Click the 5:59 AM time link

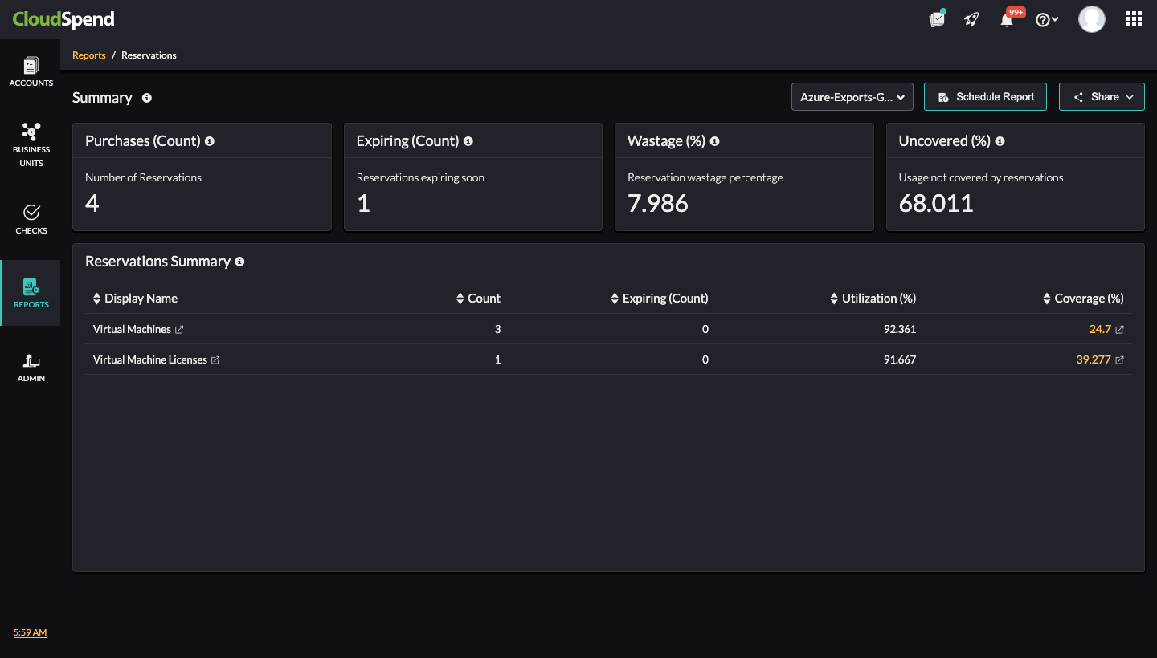[30, 632]
